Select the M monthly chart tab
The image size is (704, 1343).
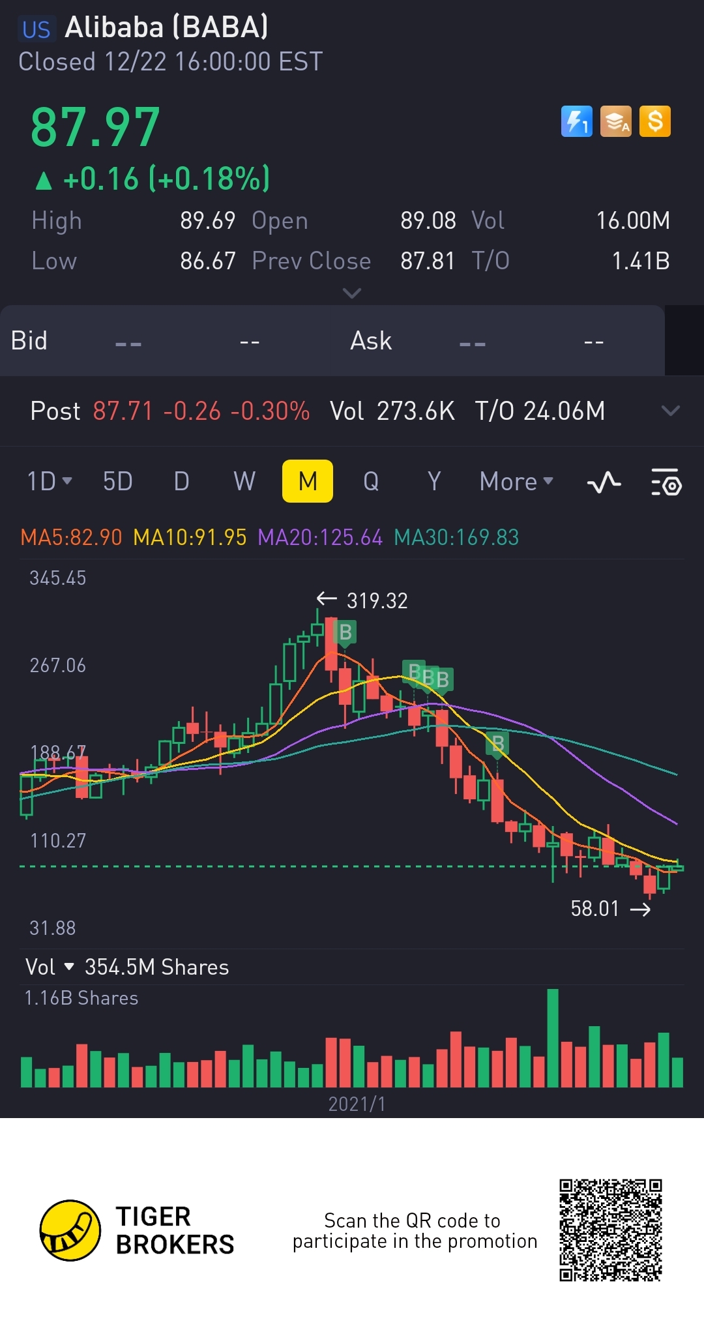(308, 481)
